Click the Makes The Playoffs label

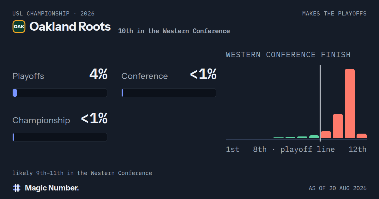tap(334, 14)
